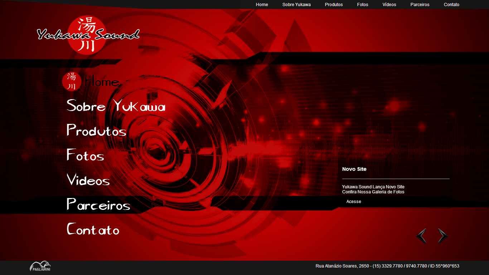Viewport: 489px width, 275px height.
Task: Go to Fotos in the top navigation bar
Action: 363,5
